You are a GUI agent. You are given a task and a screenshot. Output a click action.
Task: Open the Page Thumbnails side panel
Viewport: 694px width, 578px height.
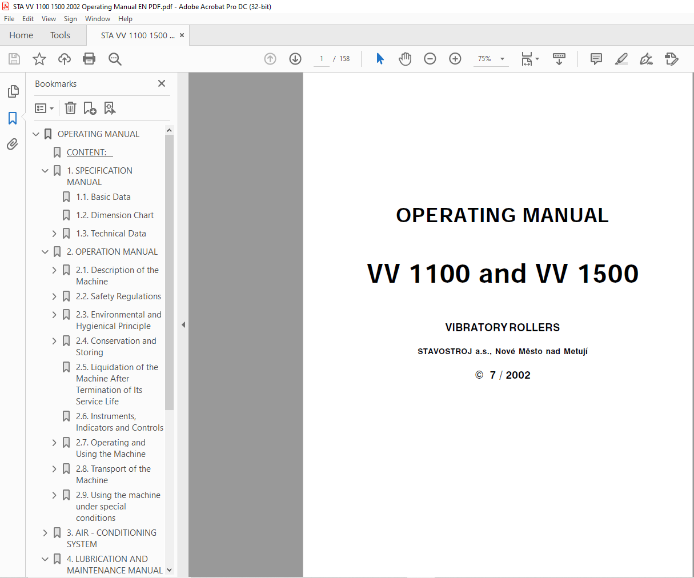(x=13, y=91)
